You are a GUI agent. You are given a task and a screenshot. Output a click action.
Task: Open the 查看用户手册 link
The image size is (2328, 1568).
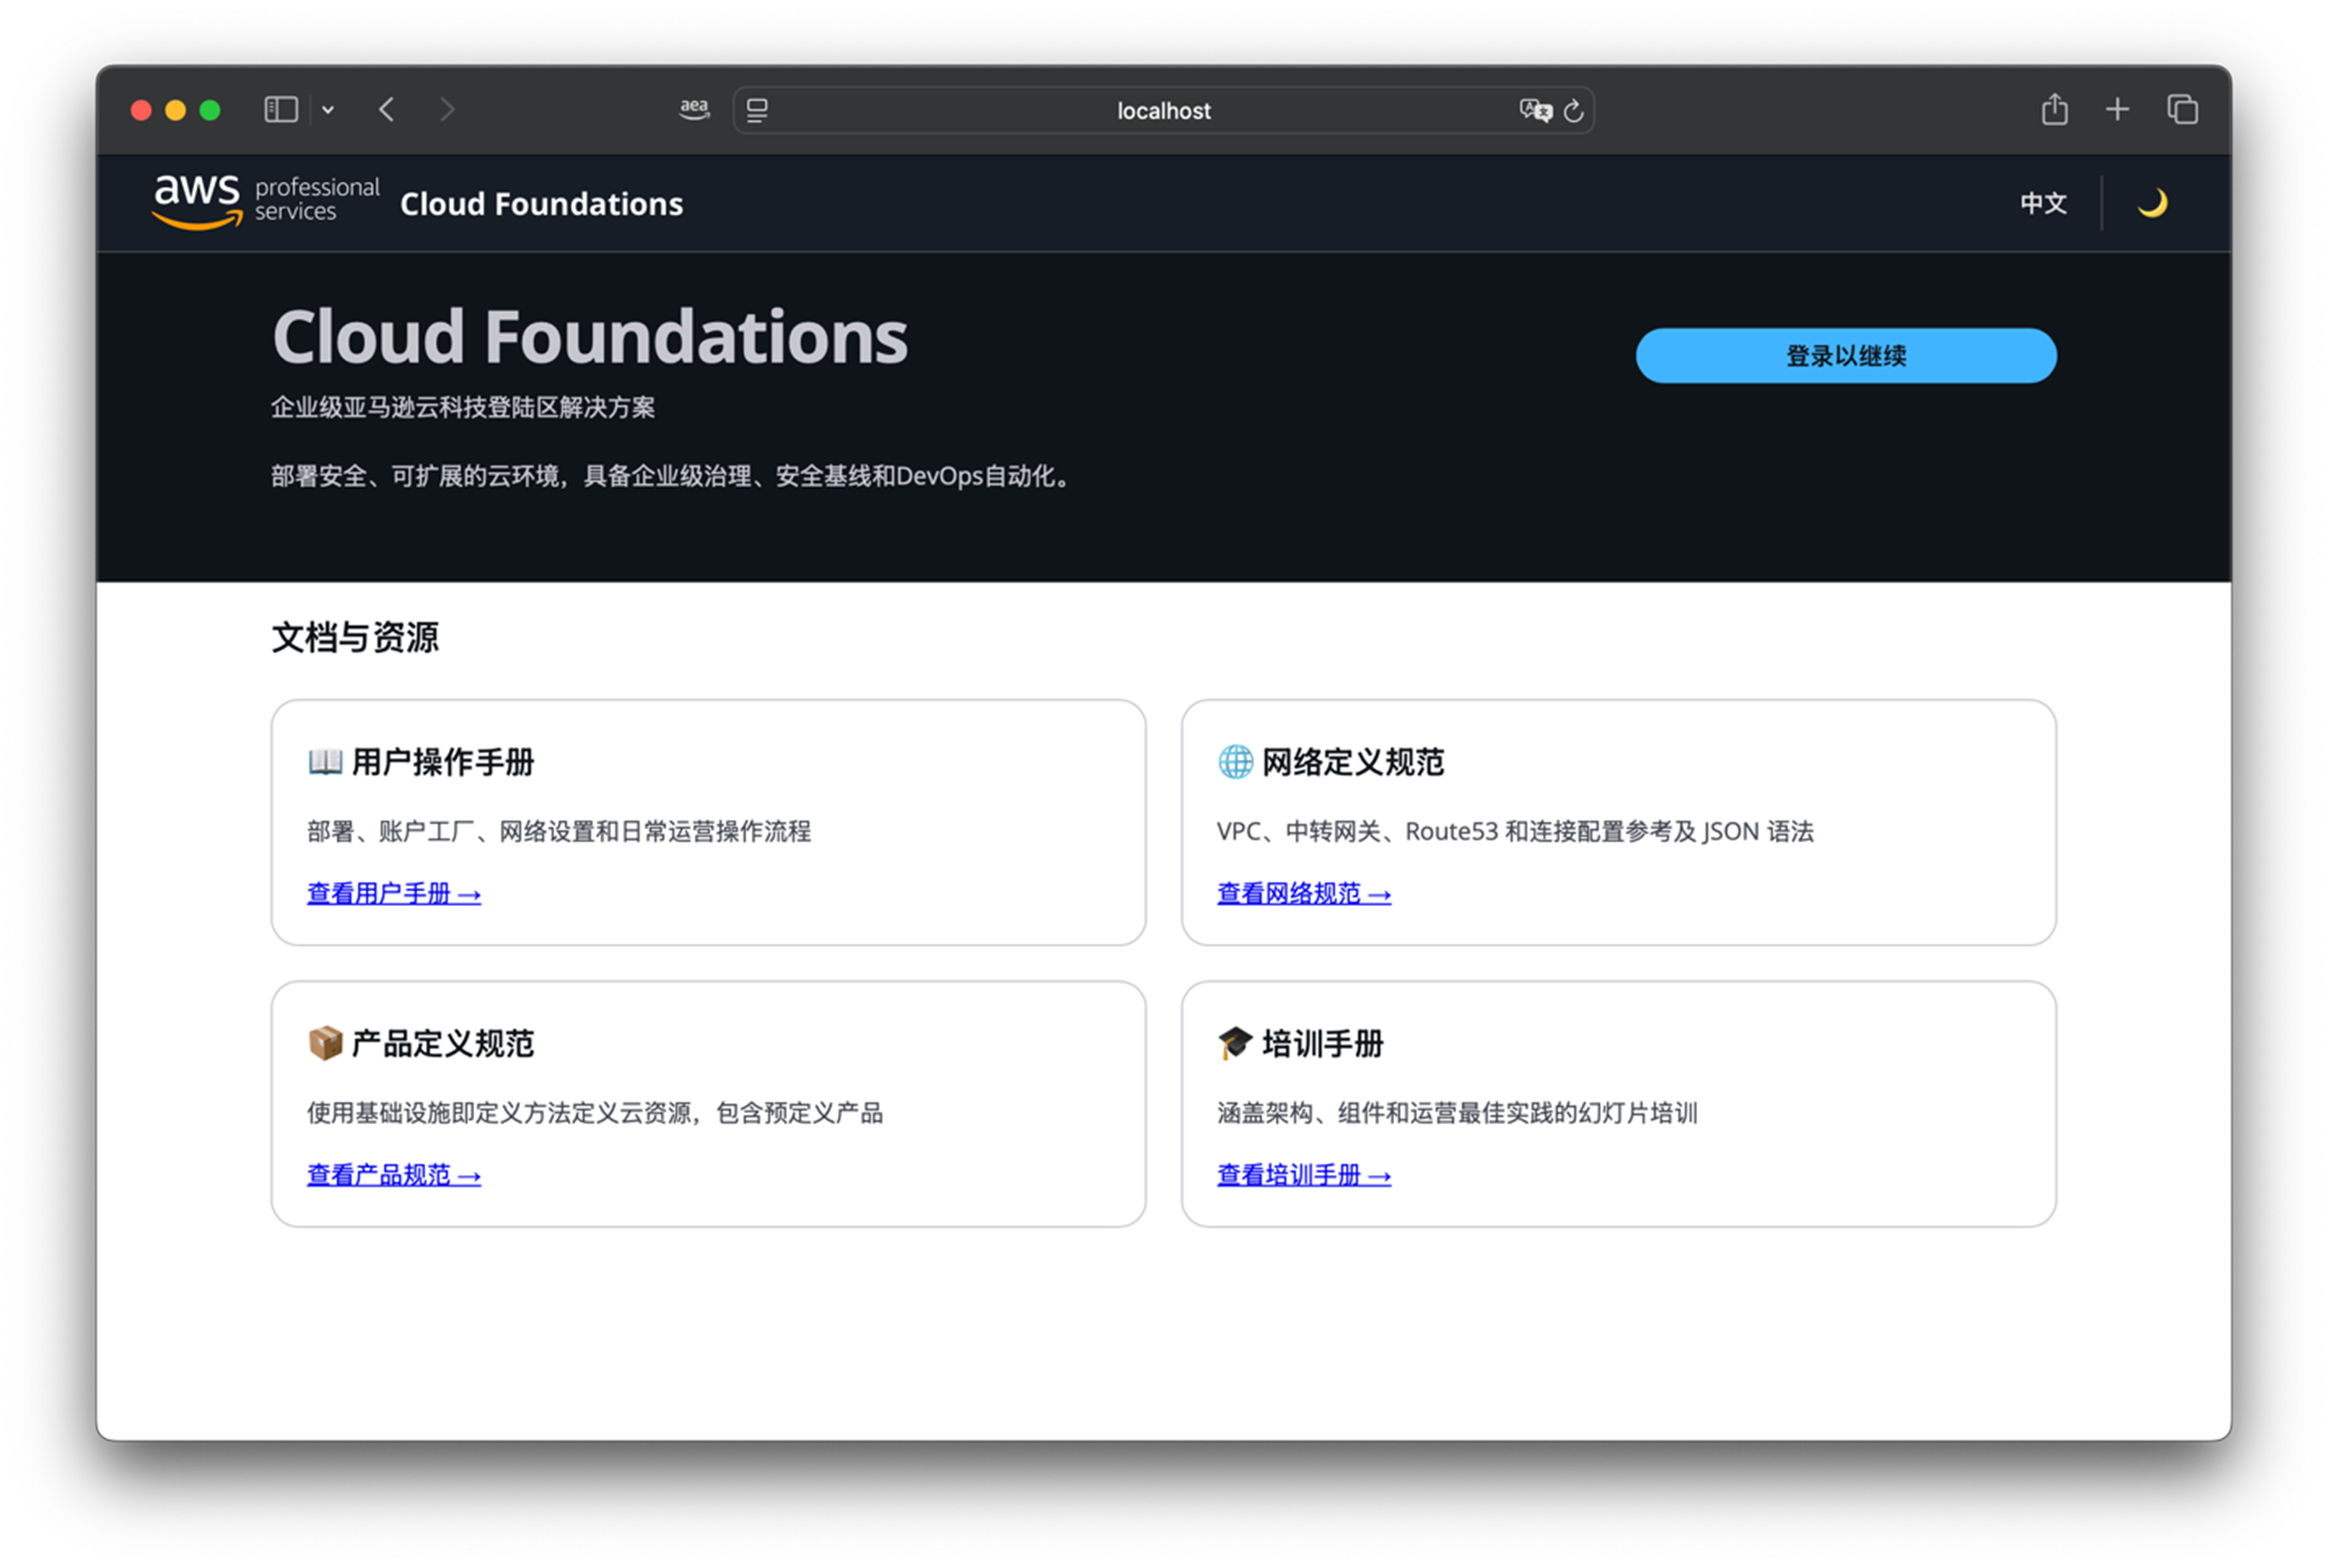pos(393,893)
